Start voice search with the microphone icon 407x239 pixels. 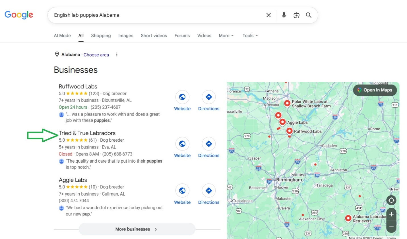[284, 15]
